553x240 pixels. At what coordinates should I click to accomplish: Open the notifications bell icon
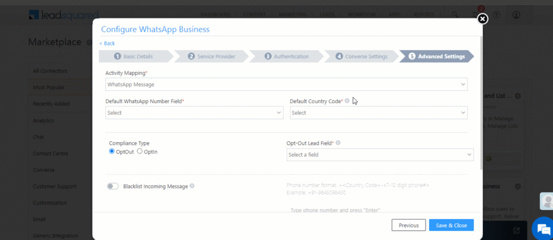coord(476,15)
